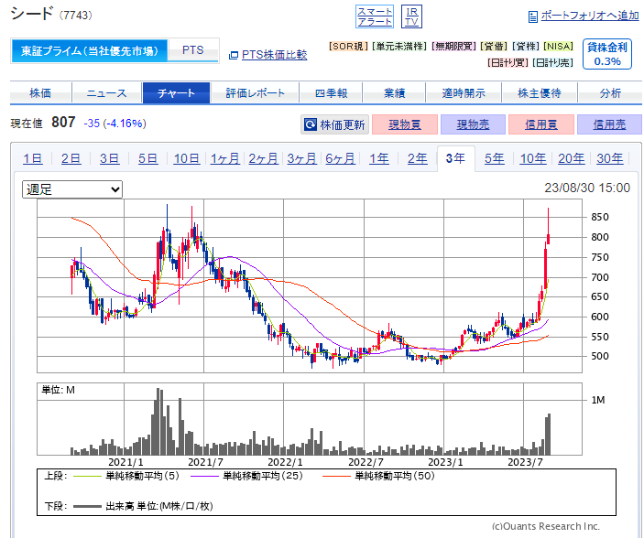This screenshot has height=538, width=644.
Task: Select the 2日 chart period
Action: click(71, 158)
